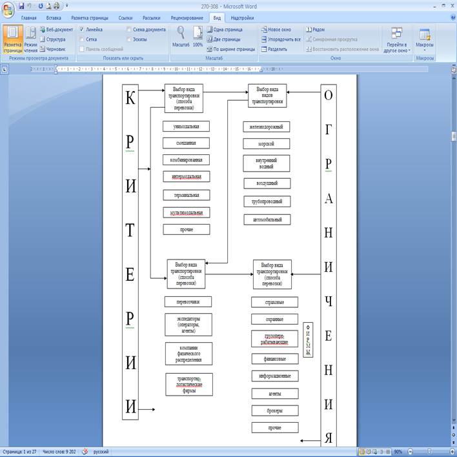This screenshot has width=457, height=457.
Task: Expand quick access toolbar customize arrow
Action: [67, 6]
